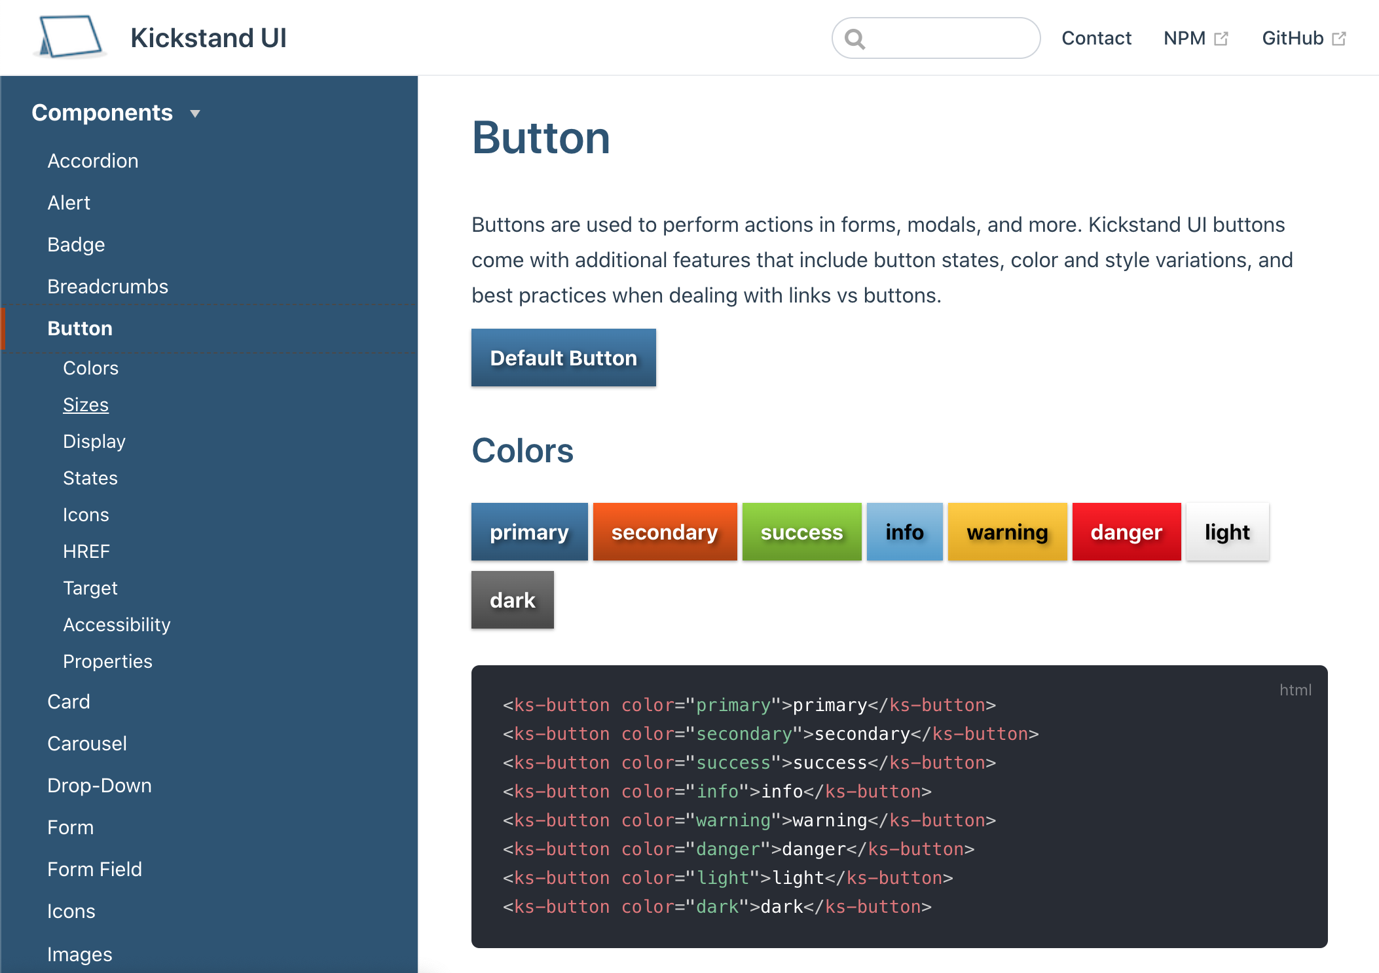Click Contact in the top navigation
This screenshot has width=1379, height=973.
click(1096, 38)
